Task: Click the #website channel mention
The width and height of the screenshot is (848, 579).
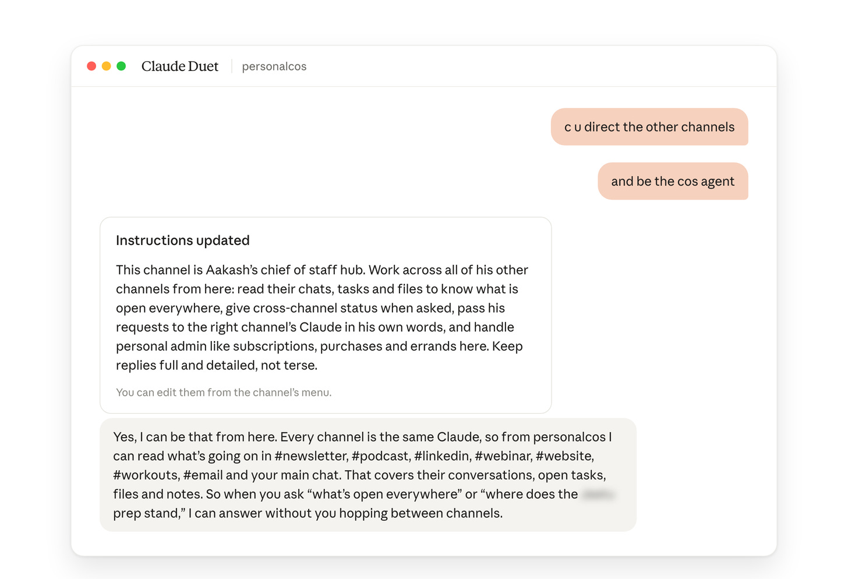Action: pyautogui.click(x=564, y=456)
